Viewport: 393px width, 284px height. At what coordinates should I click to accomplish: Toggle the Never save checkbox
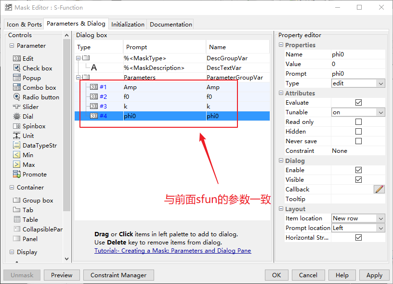coord(359,141)
